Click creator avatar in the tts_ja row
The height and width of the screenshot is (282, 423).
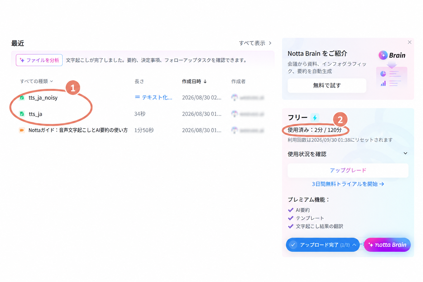pyautogui.click(x=234, y=114)
